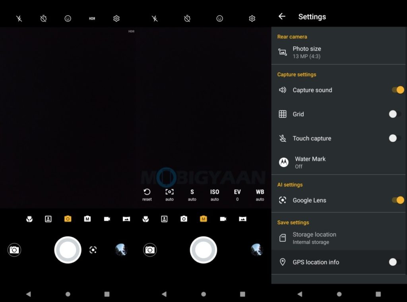Tap Android recents button under left screen
The height and width of the screenshot is (302, 407).
click(x=107, y=294)
